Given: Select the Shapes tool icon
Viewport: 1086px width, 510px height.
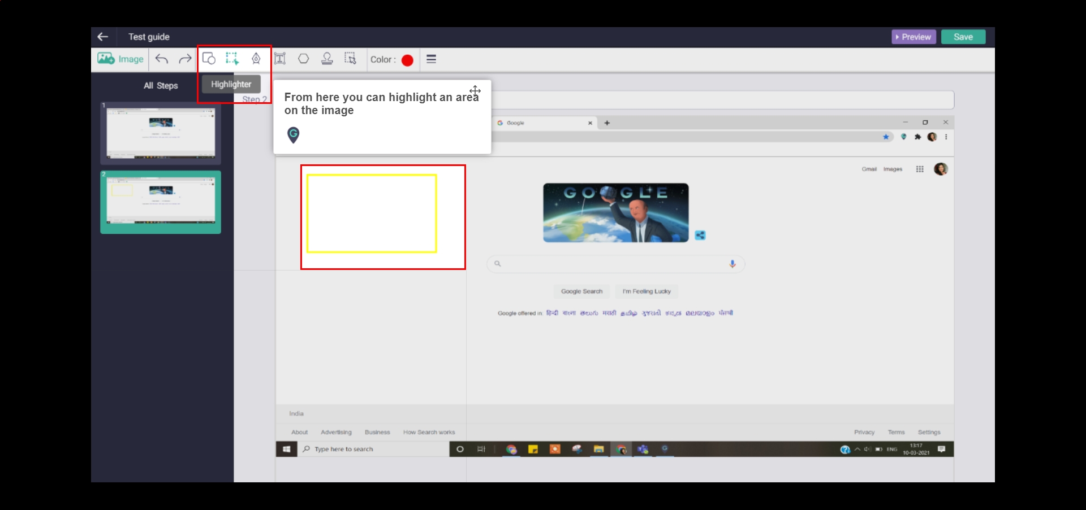Looking at the screenshot, I should (x=209, y=59).
